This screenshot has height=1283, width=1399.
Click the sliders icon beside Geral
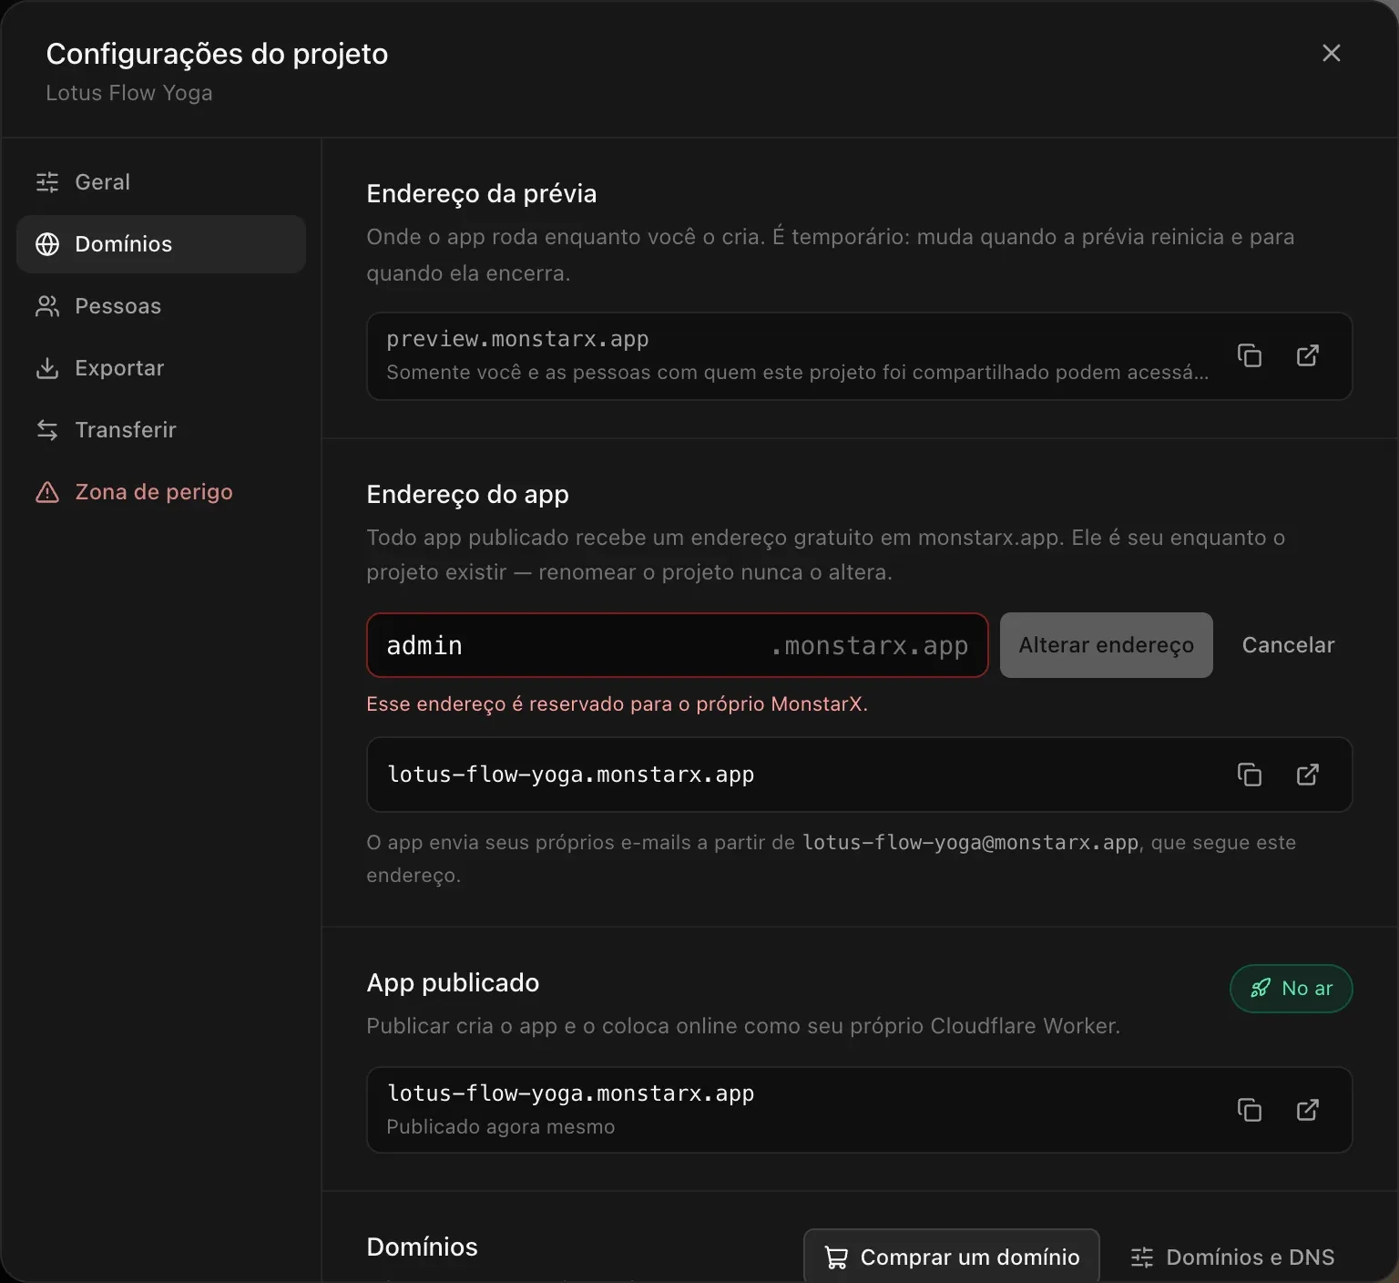[x=47, y=182]
